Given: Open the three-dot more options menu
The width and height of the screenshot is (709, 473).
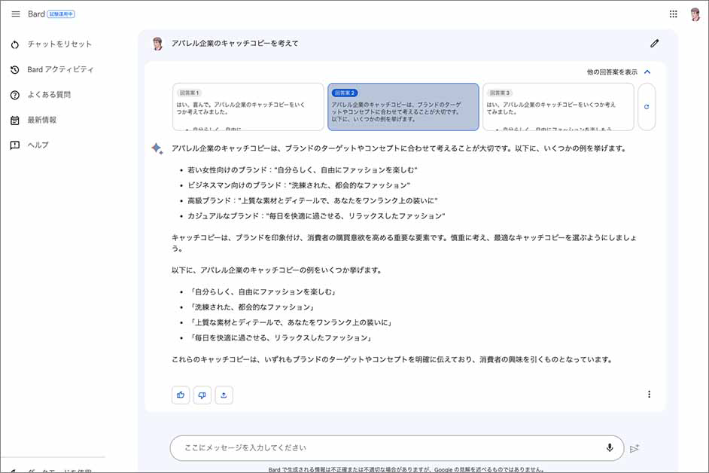Looking at the screenshot, I should 649,394.
